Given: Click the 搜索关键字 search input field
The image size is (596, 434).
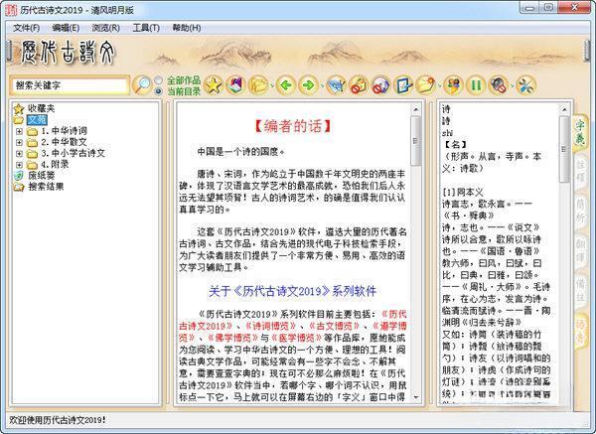Looking at the screenshot, I should point(71,85).
